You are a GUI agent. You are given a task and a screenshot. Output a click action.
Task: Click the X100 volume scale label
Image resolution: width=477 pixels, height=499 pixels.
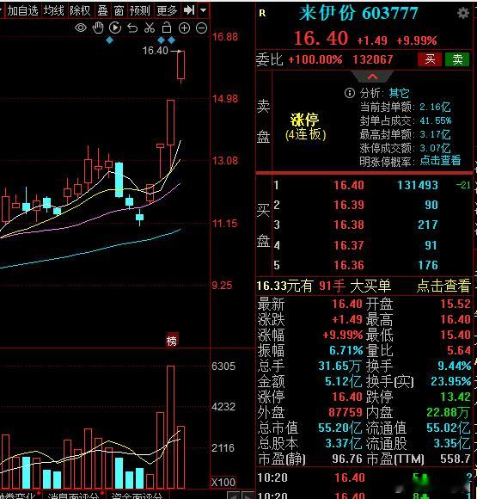223,482
